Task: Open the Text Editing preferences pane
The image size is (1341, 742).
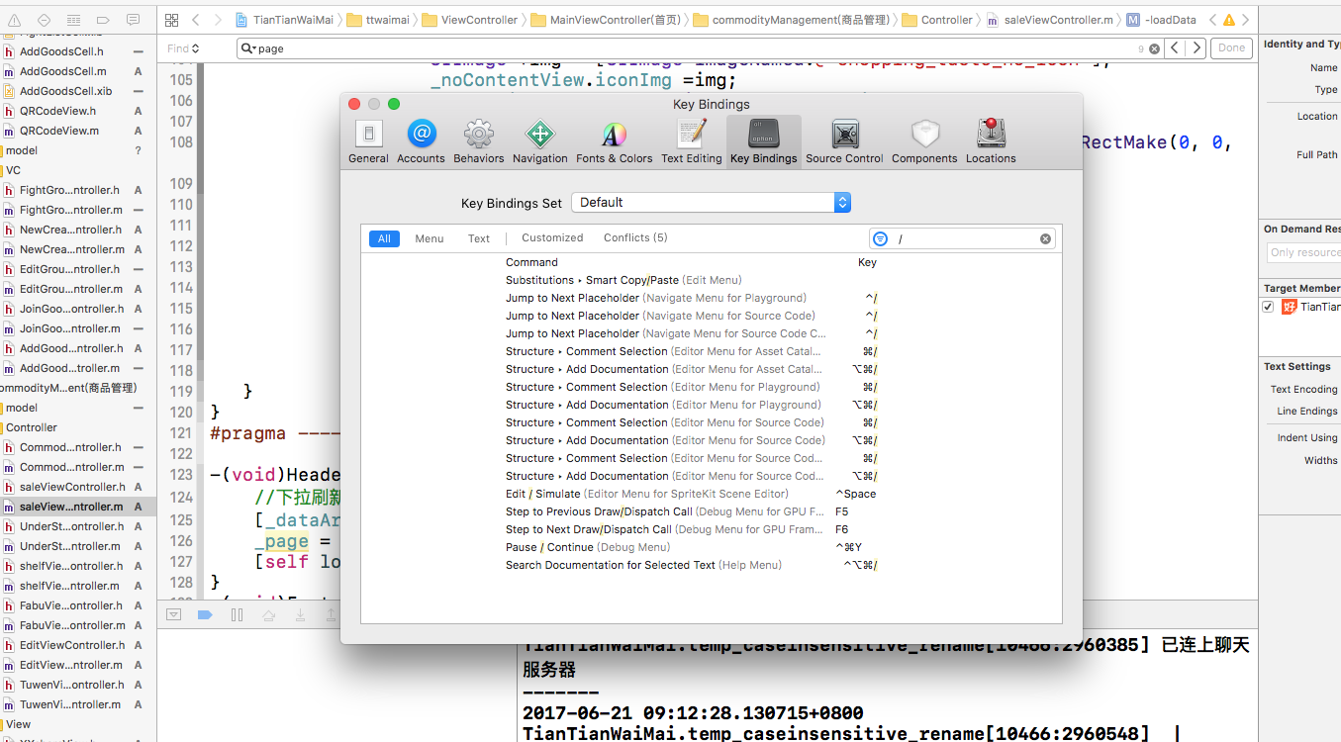Action: [692, 141]
